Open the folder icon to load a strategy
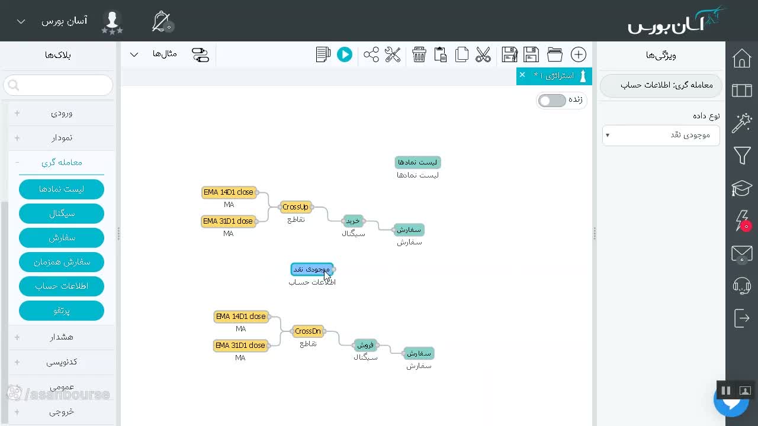The width and height of the screenshot is (758, 426). (555, 55)
